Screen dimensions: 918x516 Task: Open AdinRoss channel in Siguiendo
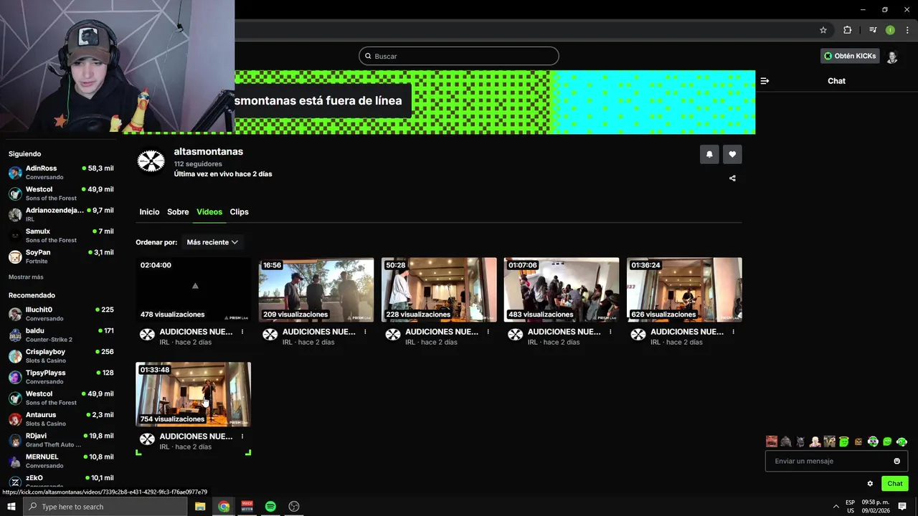pyautogui.click(x=60, y=172)
